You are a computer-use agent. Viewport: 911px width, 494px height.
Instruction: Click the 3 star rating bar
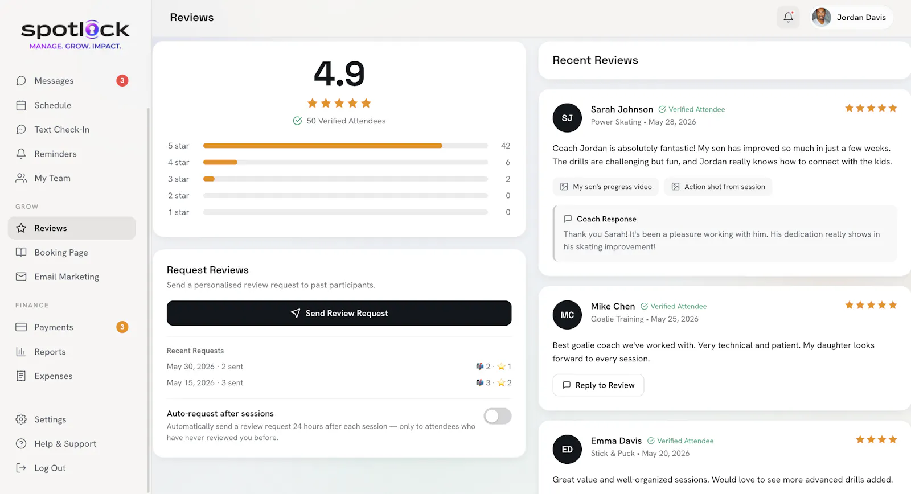346,179
